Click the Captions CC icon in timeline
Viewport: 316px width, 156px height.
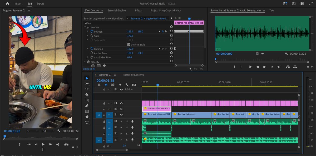tap(134, 85)
